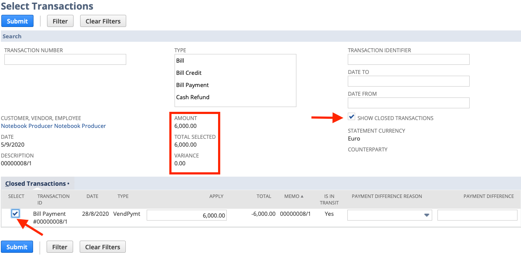Viewport: 521px width, 258px height.
Task: Sort the table by the Memo column
Action: click(293, 196)
